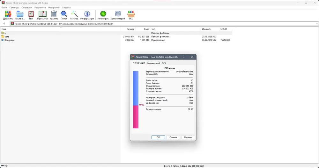319x168 pixels.
Task: Go up one folder with arrow button
Action: point(4,24)
